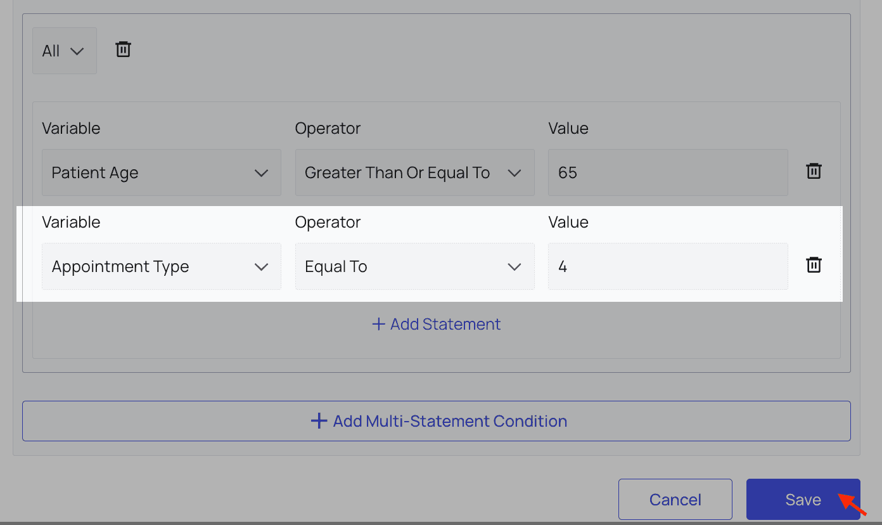Focus the value field containing 4

point(667,266)
